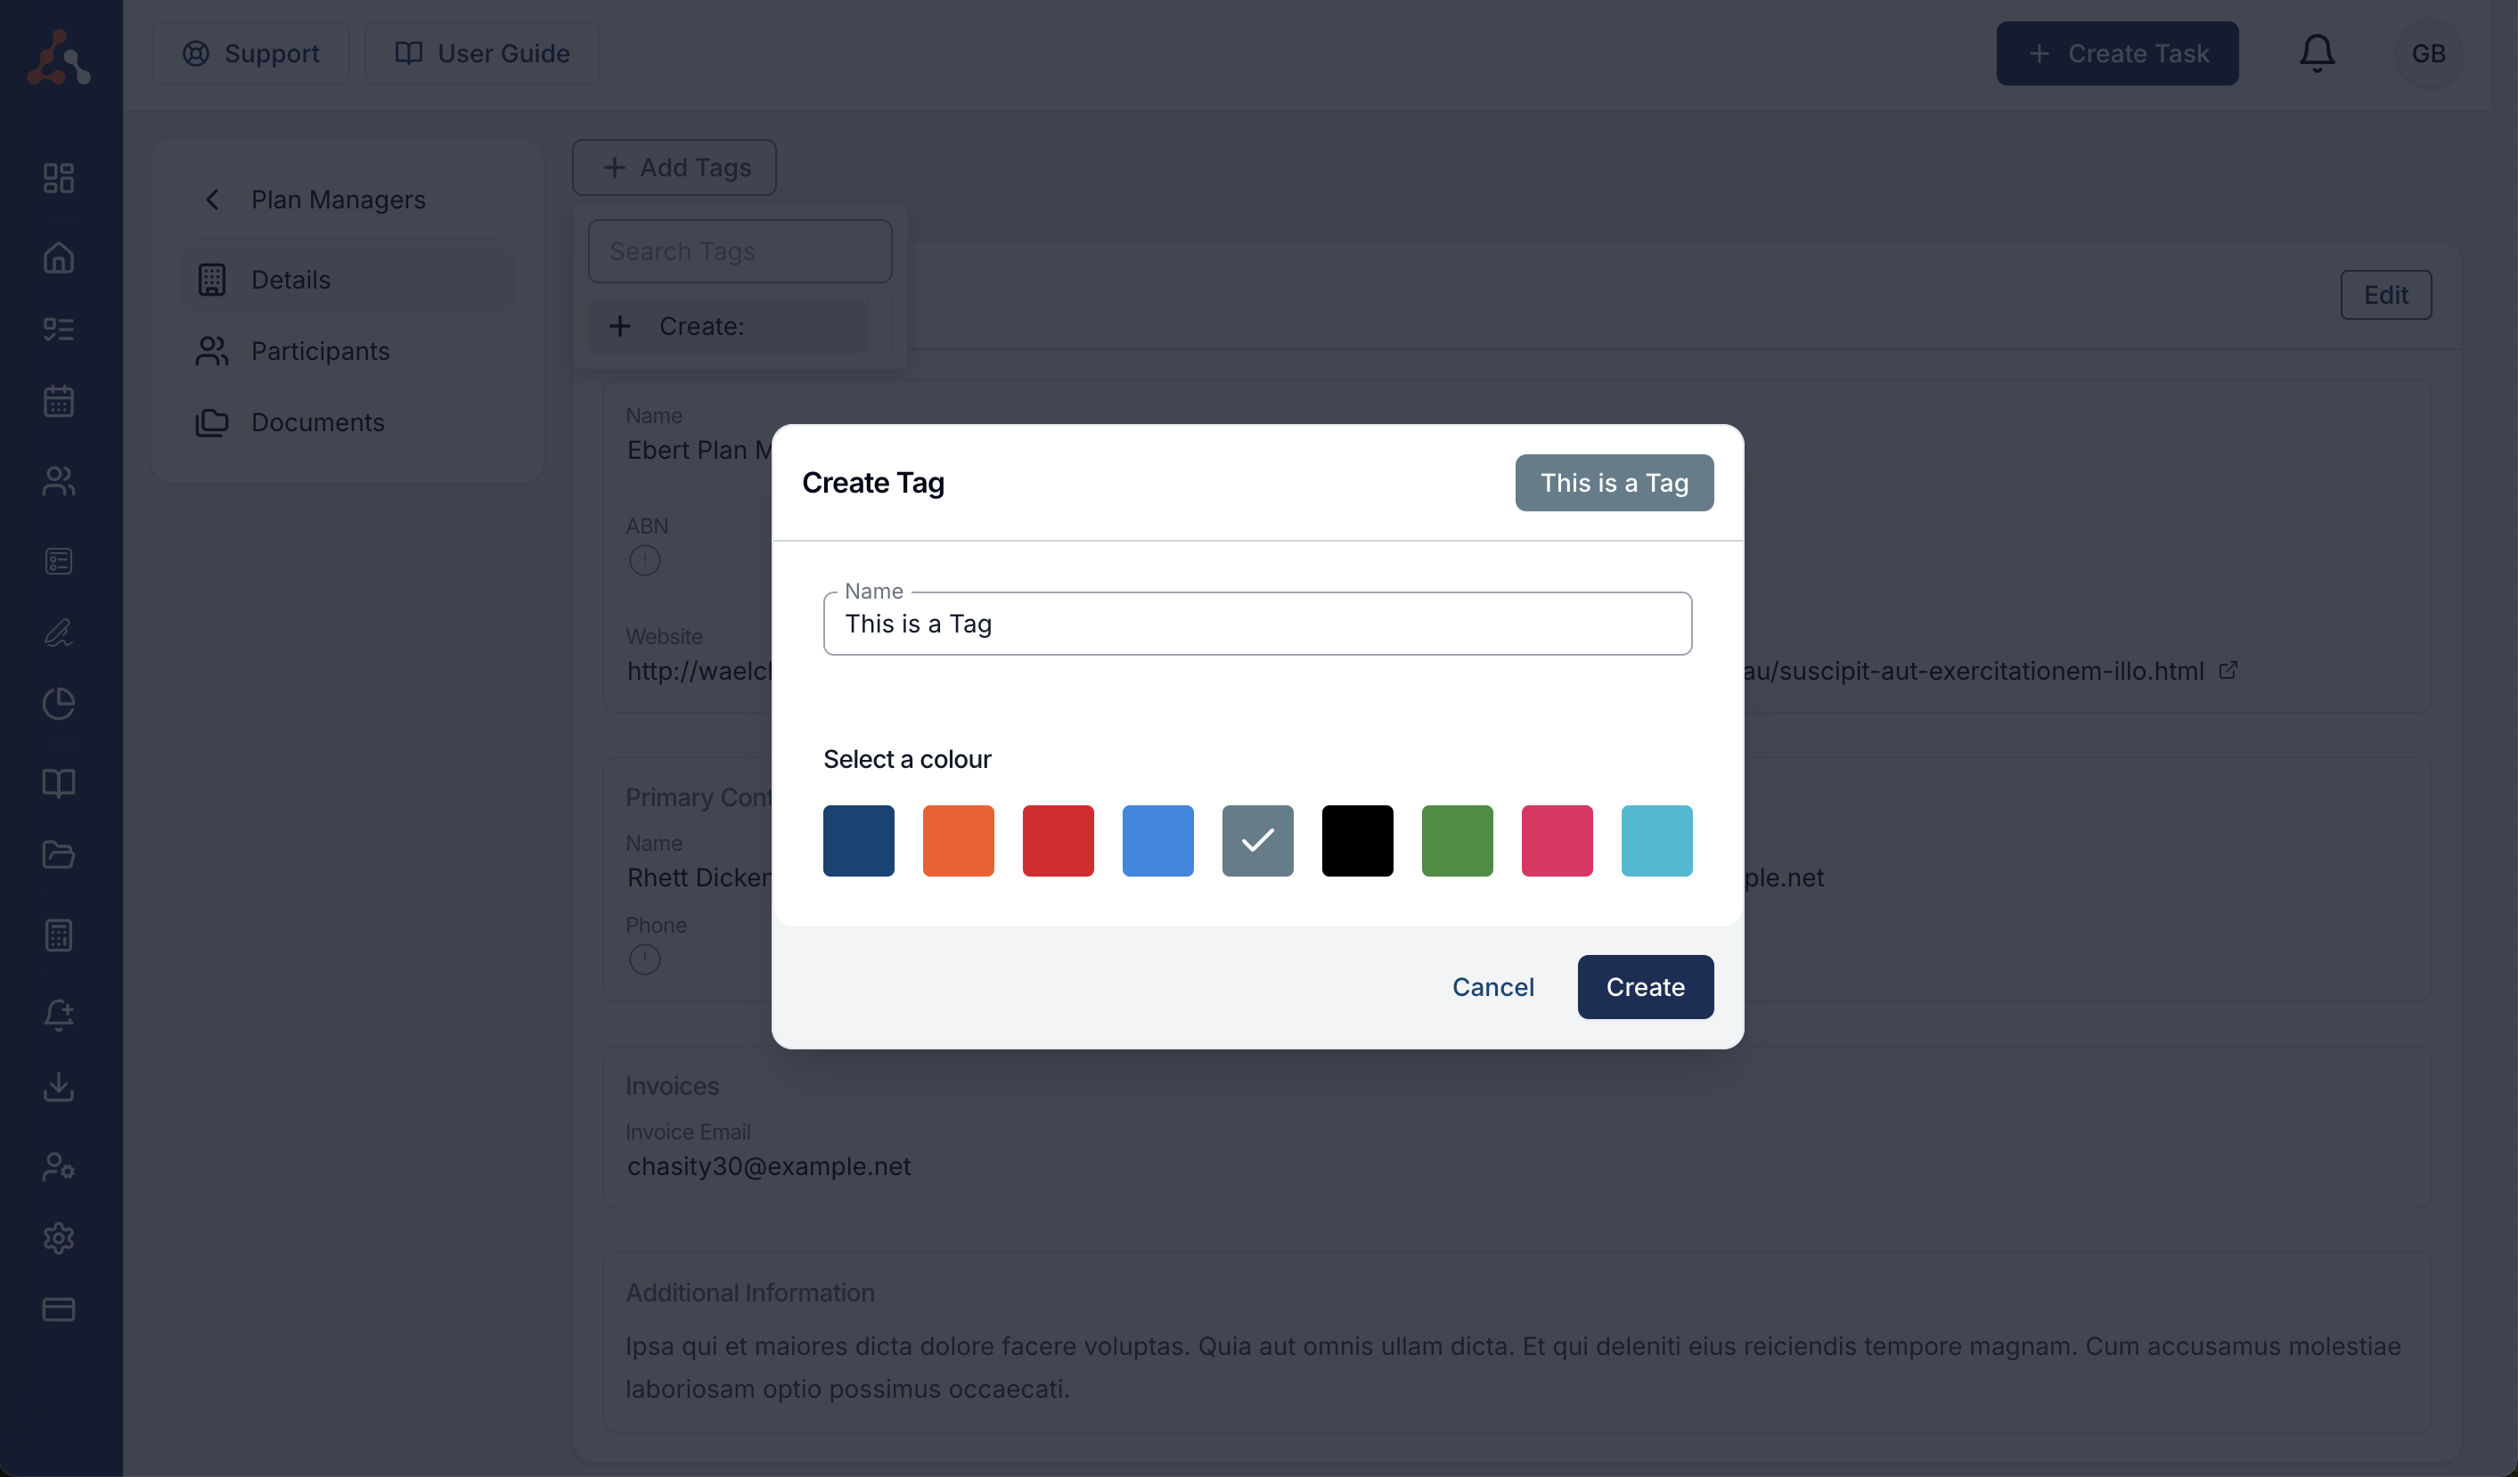
Task: Select the green colour swatch
Action: tap(1457, 840)
